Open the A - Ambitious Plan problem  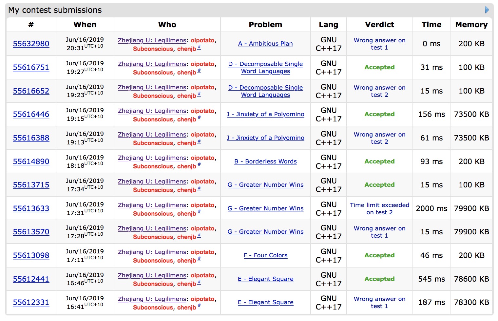point(265,44)
